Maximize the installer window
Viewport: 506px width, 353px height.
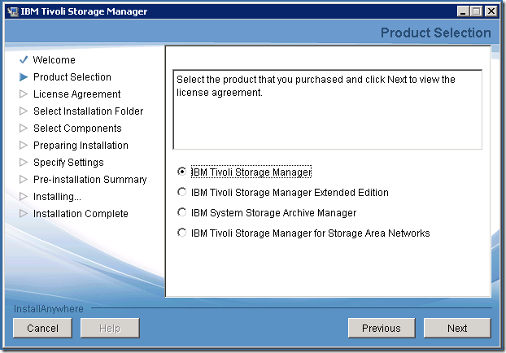click(x=478, y=11)
